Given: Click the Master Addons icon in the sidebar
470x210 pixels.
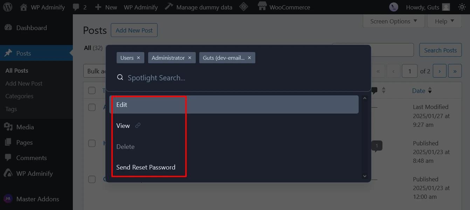Looking at the screenshot, I should tap(8, 198).
